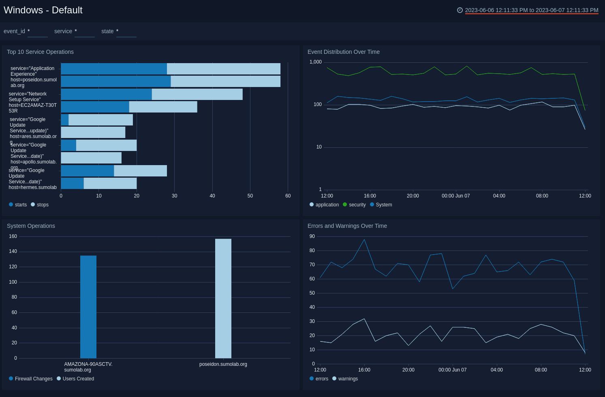Click the host=hermes.sumolab service label

[33, 179]
